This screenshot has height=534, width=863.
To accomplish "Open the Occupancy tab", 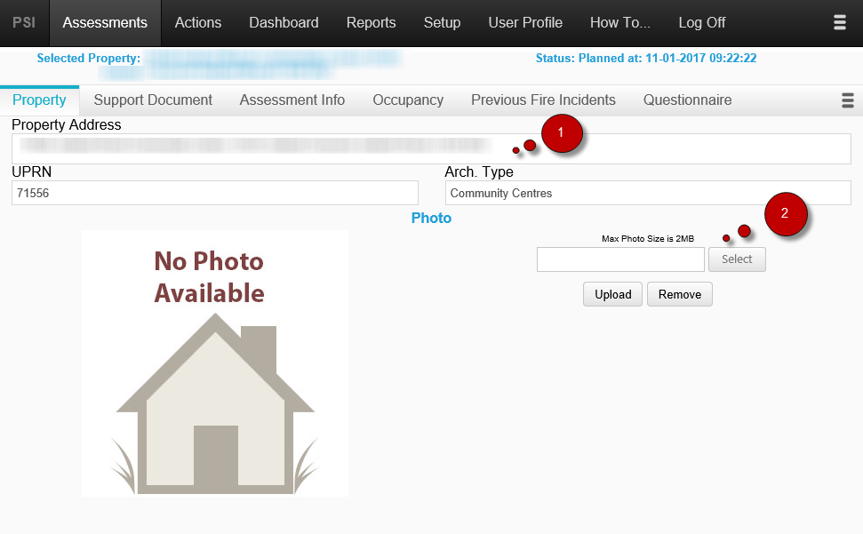I will 407,100.
